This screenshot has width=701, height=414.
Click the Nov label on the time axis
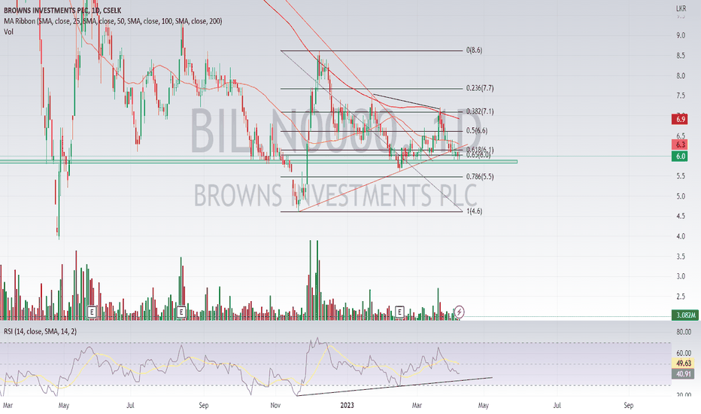275,406
